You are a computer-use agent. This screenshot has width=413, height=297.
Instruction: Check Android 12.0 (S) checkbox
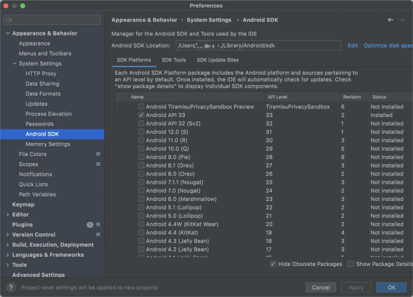(x=141, y=132)
